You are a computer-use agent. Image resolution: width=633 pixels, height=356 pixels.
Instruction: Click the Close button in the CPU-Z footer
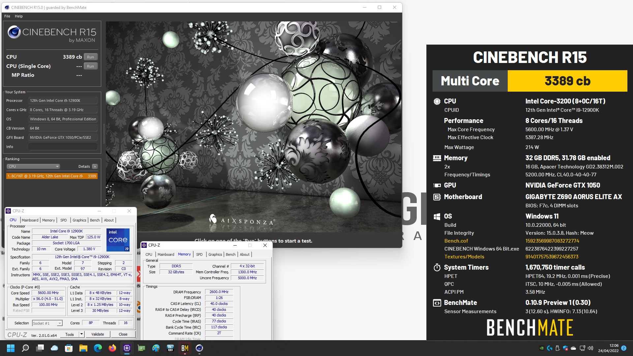(x=123, y=334)
